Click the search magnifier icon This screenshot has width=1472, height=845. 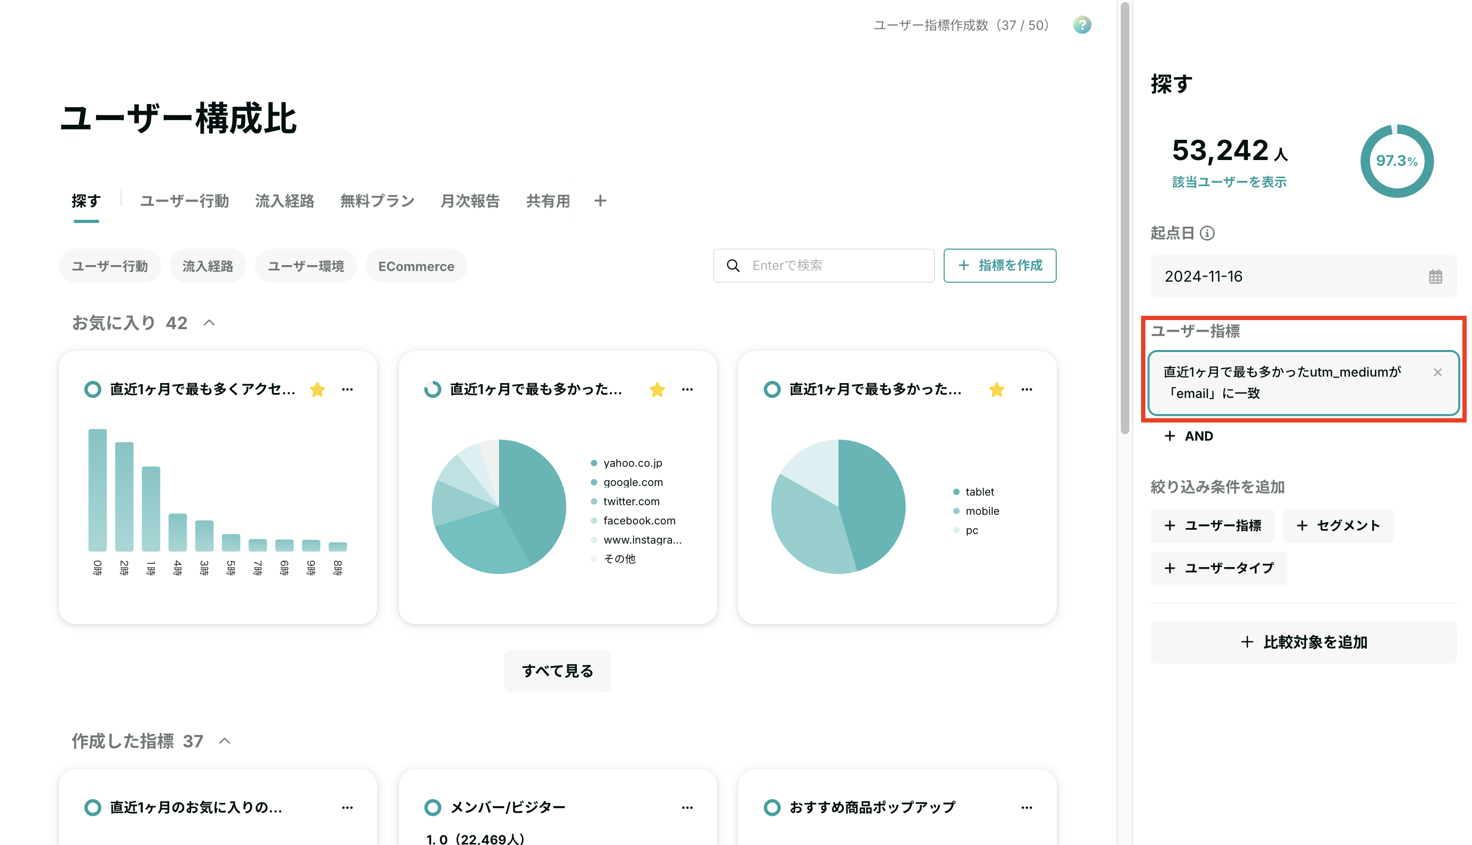coord(733,266)
